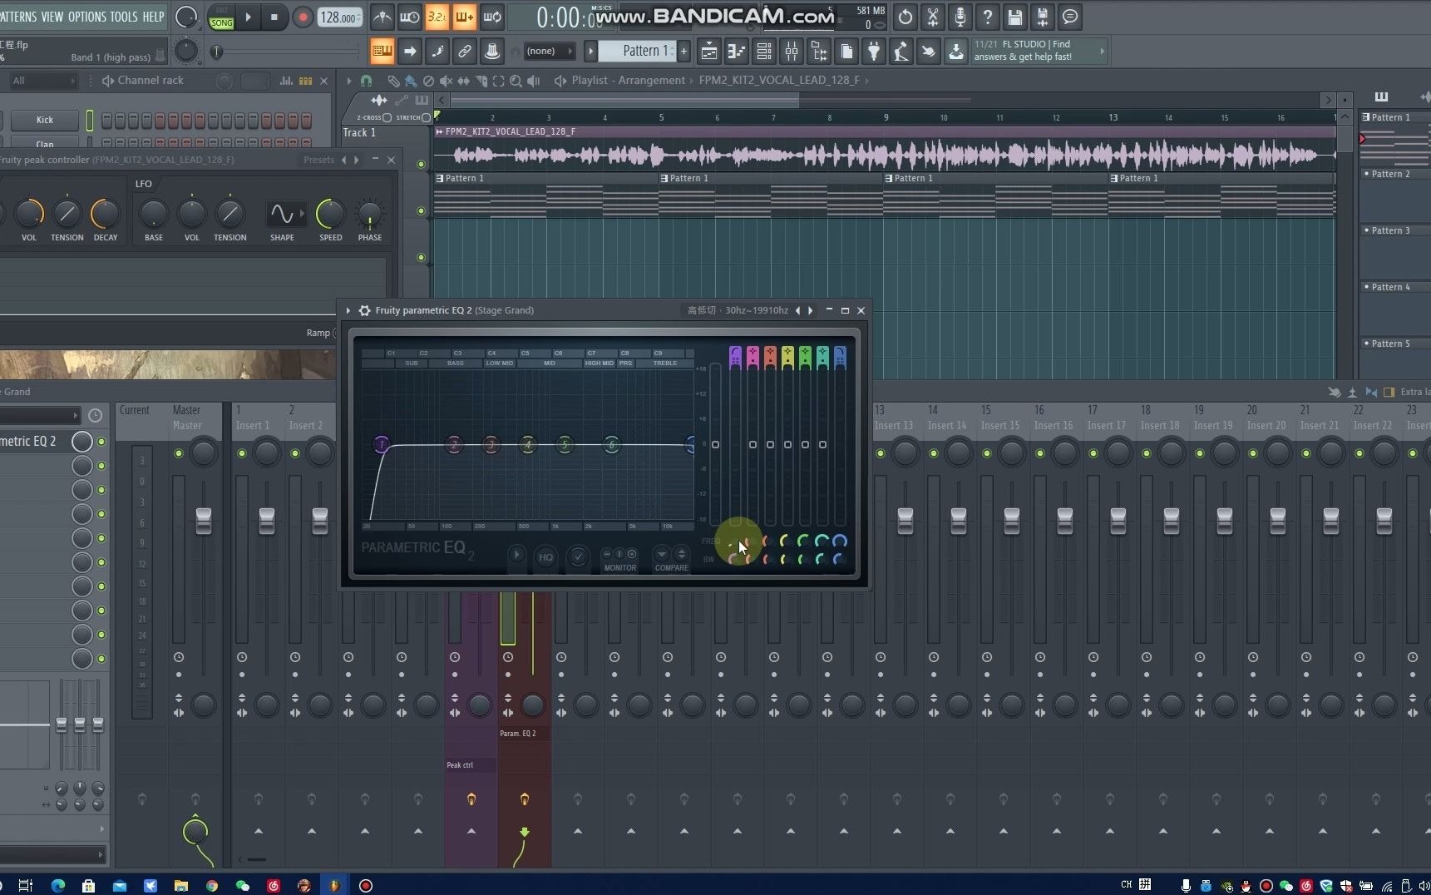
Task: Open Chrome from the taskbar
Action: (x=211, y=885)
